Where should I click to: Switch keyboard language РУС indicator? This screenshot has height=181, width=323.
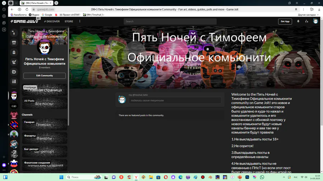296,177
